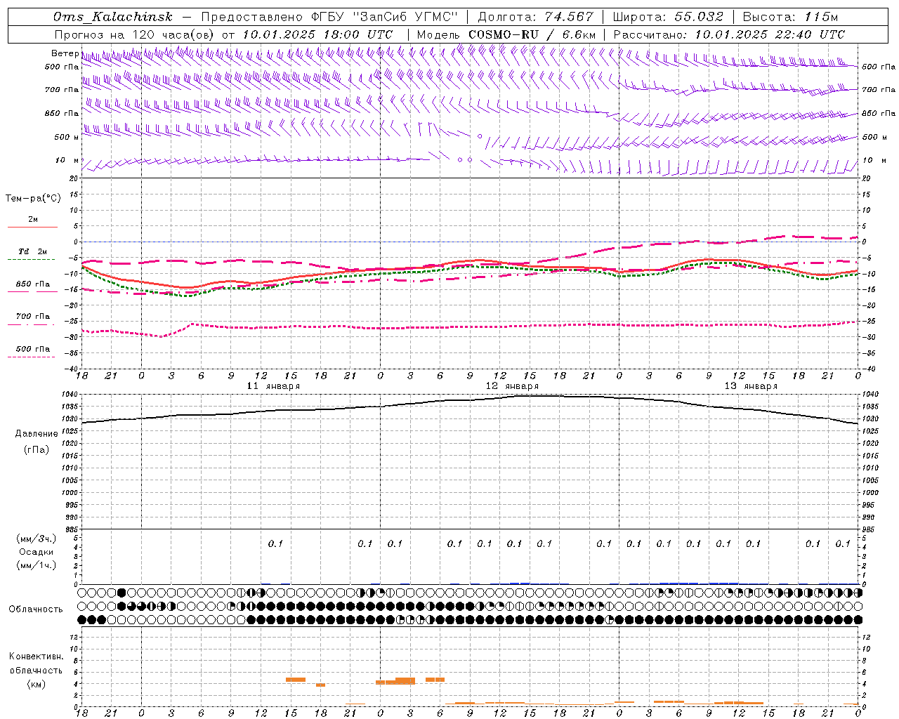The image size is (899, 719).
Task: Select the forecast length text Прогноз на 120 часа(ов)
Action: [x=135, y=34]
